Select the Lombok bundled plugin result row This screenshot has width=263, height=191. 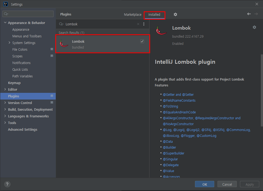[103, 44]
